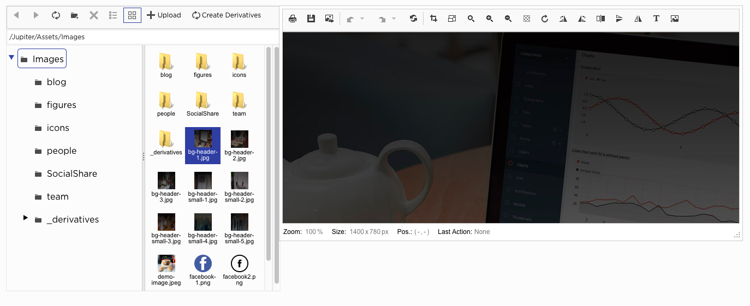The image size is (750, 306).
Task: Select the Resize tool
Action: 452,19
